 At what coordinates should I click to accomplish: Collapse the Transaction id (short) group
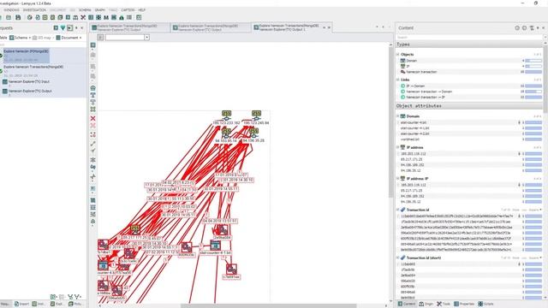[x=397, y=258]
